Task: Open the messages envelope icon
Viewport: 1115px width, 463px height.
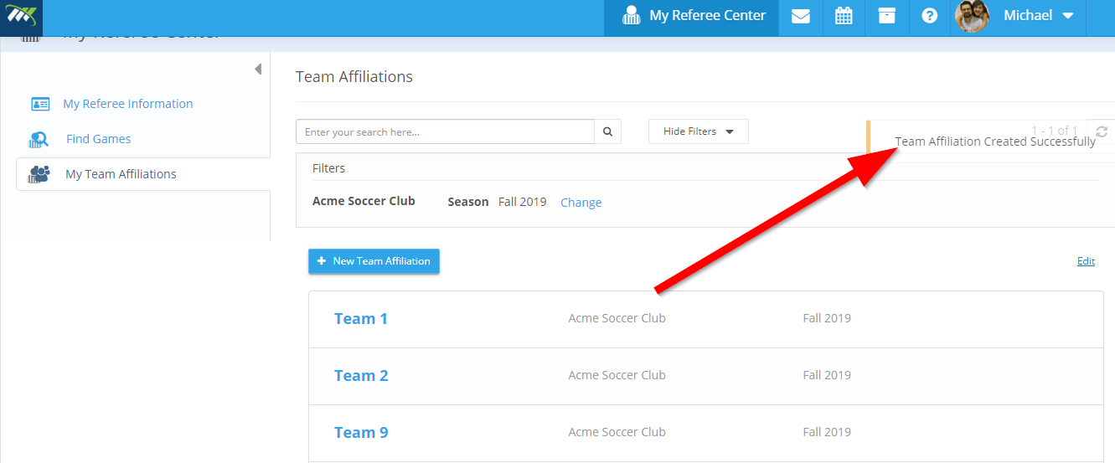Action: click(801, 16)
